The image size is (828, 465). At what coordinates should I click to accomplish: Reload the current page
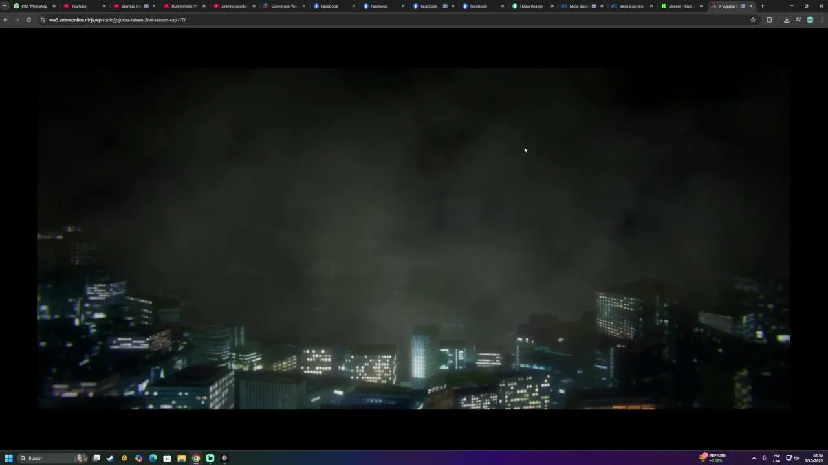click(x=28, y=20)
